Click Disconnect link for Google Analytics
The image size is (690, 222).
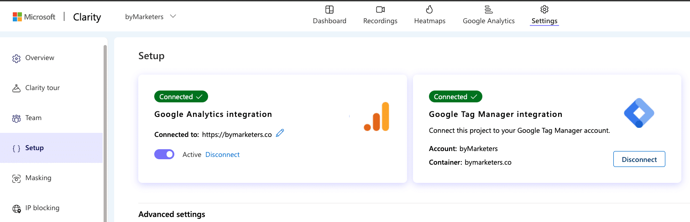click(222, 155)
